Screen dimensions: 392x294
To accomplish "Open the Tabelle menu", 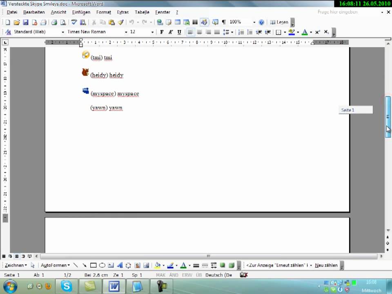I will tap(142, 12).
